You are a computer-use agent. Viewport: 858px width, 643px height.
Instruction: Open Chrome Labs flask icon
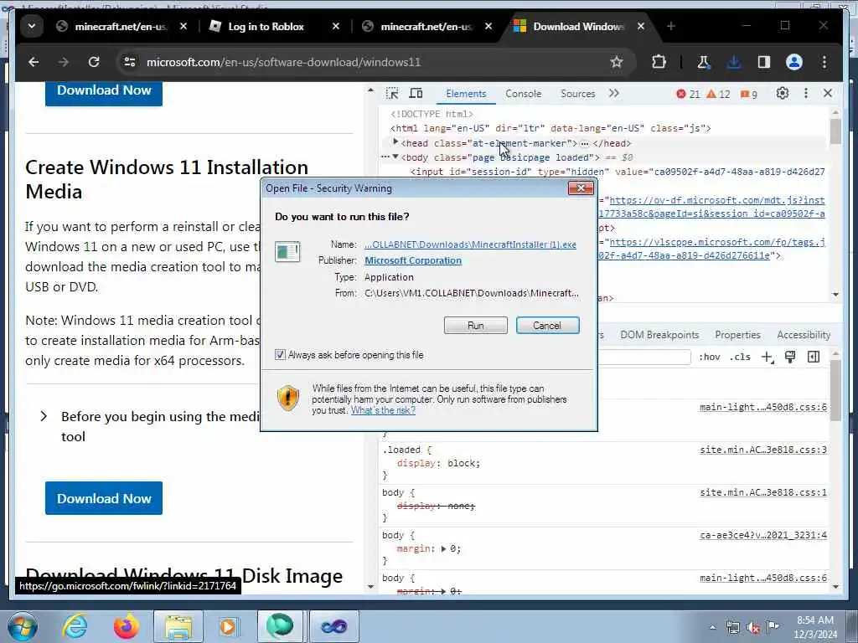[704, 62]
